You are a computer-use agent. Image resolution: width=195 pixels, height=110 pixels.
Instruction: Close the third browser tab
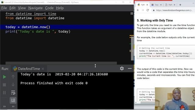click(x=174, y=5)
